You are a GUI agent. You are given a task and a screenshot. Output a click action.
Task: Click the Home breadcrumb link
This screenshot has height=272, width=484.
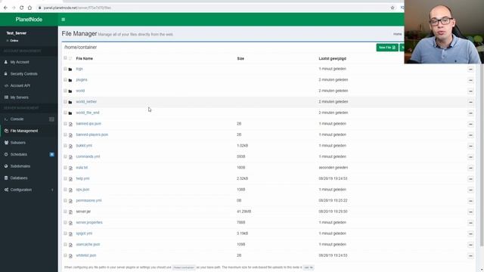(398, 34)
